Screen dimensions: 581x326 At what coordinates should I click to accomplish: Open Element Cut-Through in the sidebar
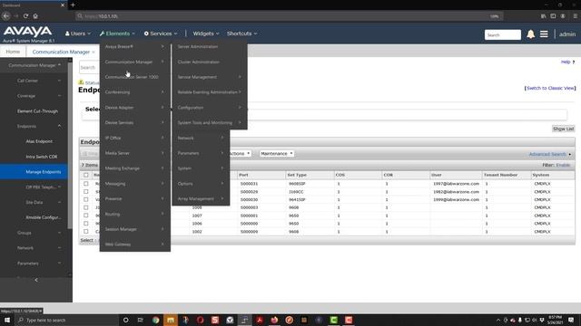[x=36, y=111]
